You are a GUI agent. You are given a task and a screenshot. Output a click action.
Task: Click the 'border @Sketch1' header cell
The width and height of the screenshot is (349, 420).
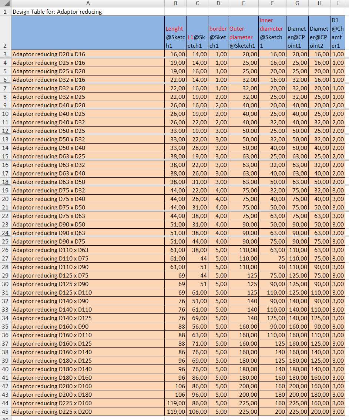pyautogui.click(x=218, y=33)
